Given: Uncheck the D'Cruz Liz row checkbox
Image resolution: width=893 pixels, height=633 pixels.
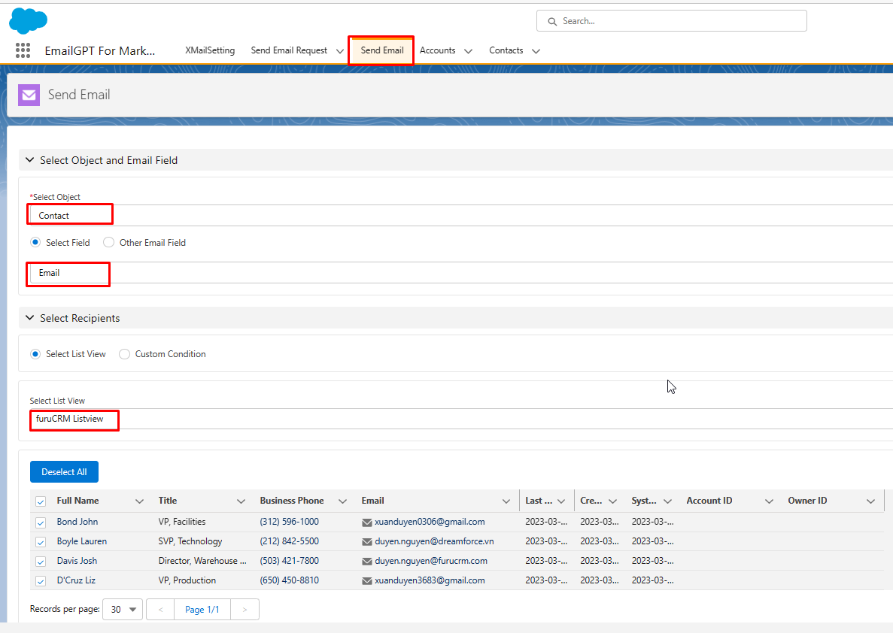Looking at the screenshot, I should [x=41, y=581].
